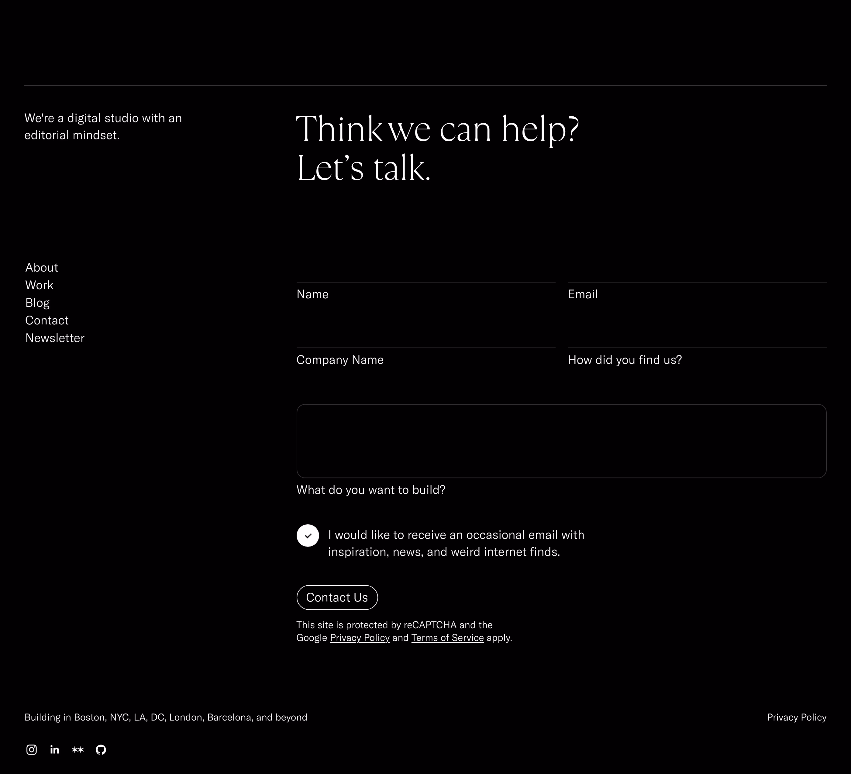The image size is (851, 774).
Task: Open the double-asterisk social icon
Action: pyautogui.click(x=78, y=749)
